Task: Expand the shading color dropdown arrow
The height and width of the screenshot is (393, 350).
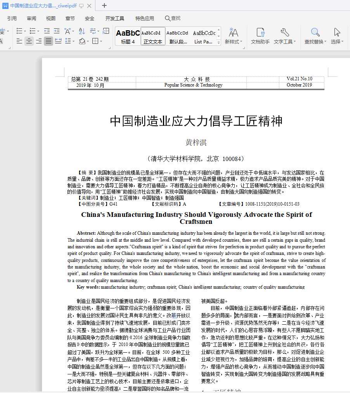Action: [x=88, y=41]
